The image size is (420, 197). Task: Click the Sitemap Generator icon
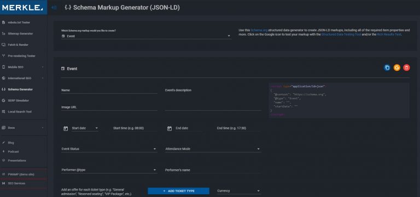(3, 34)
